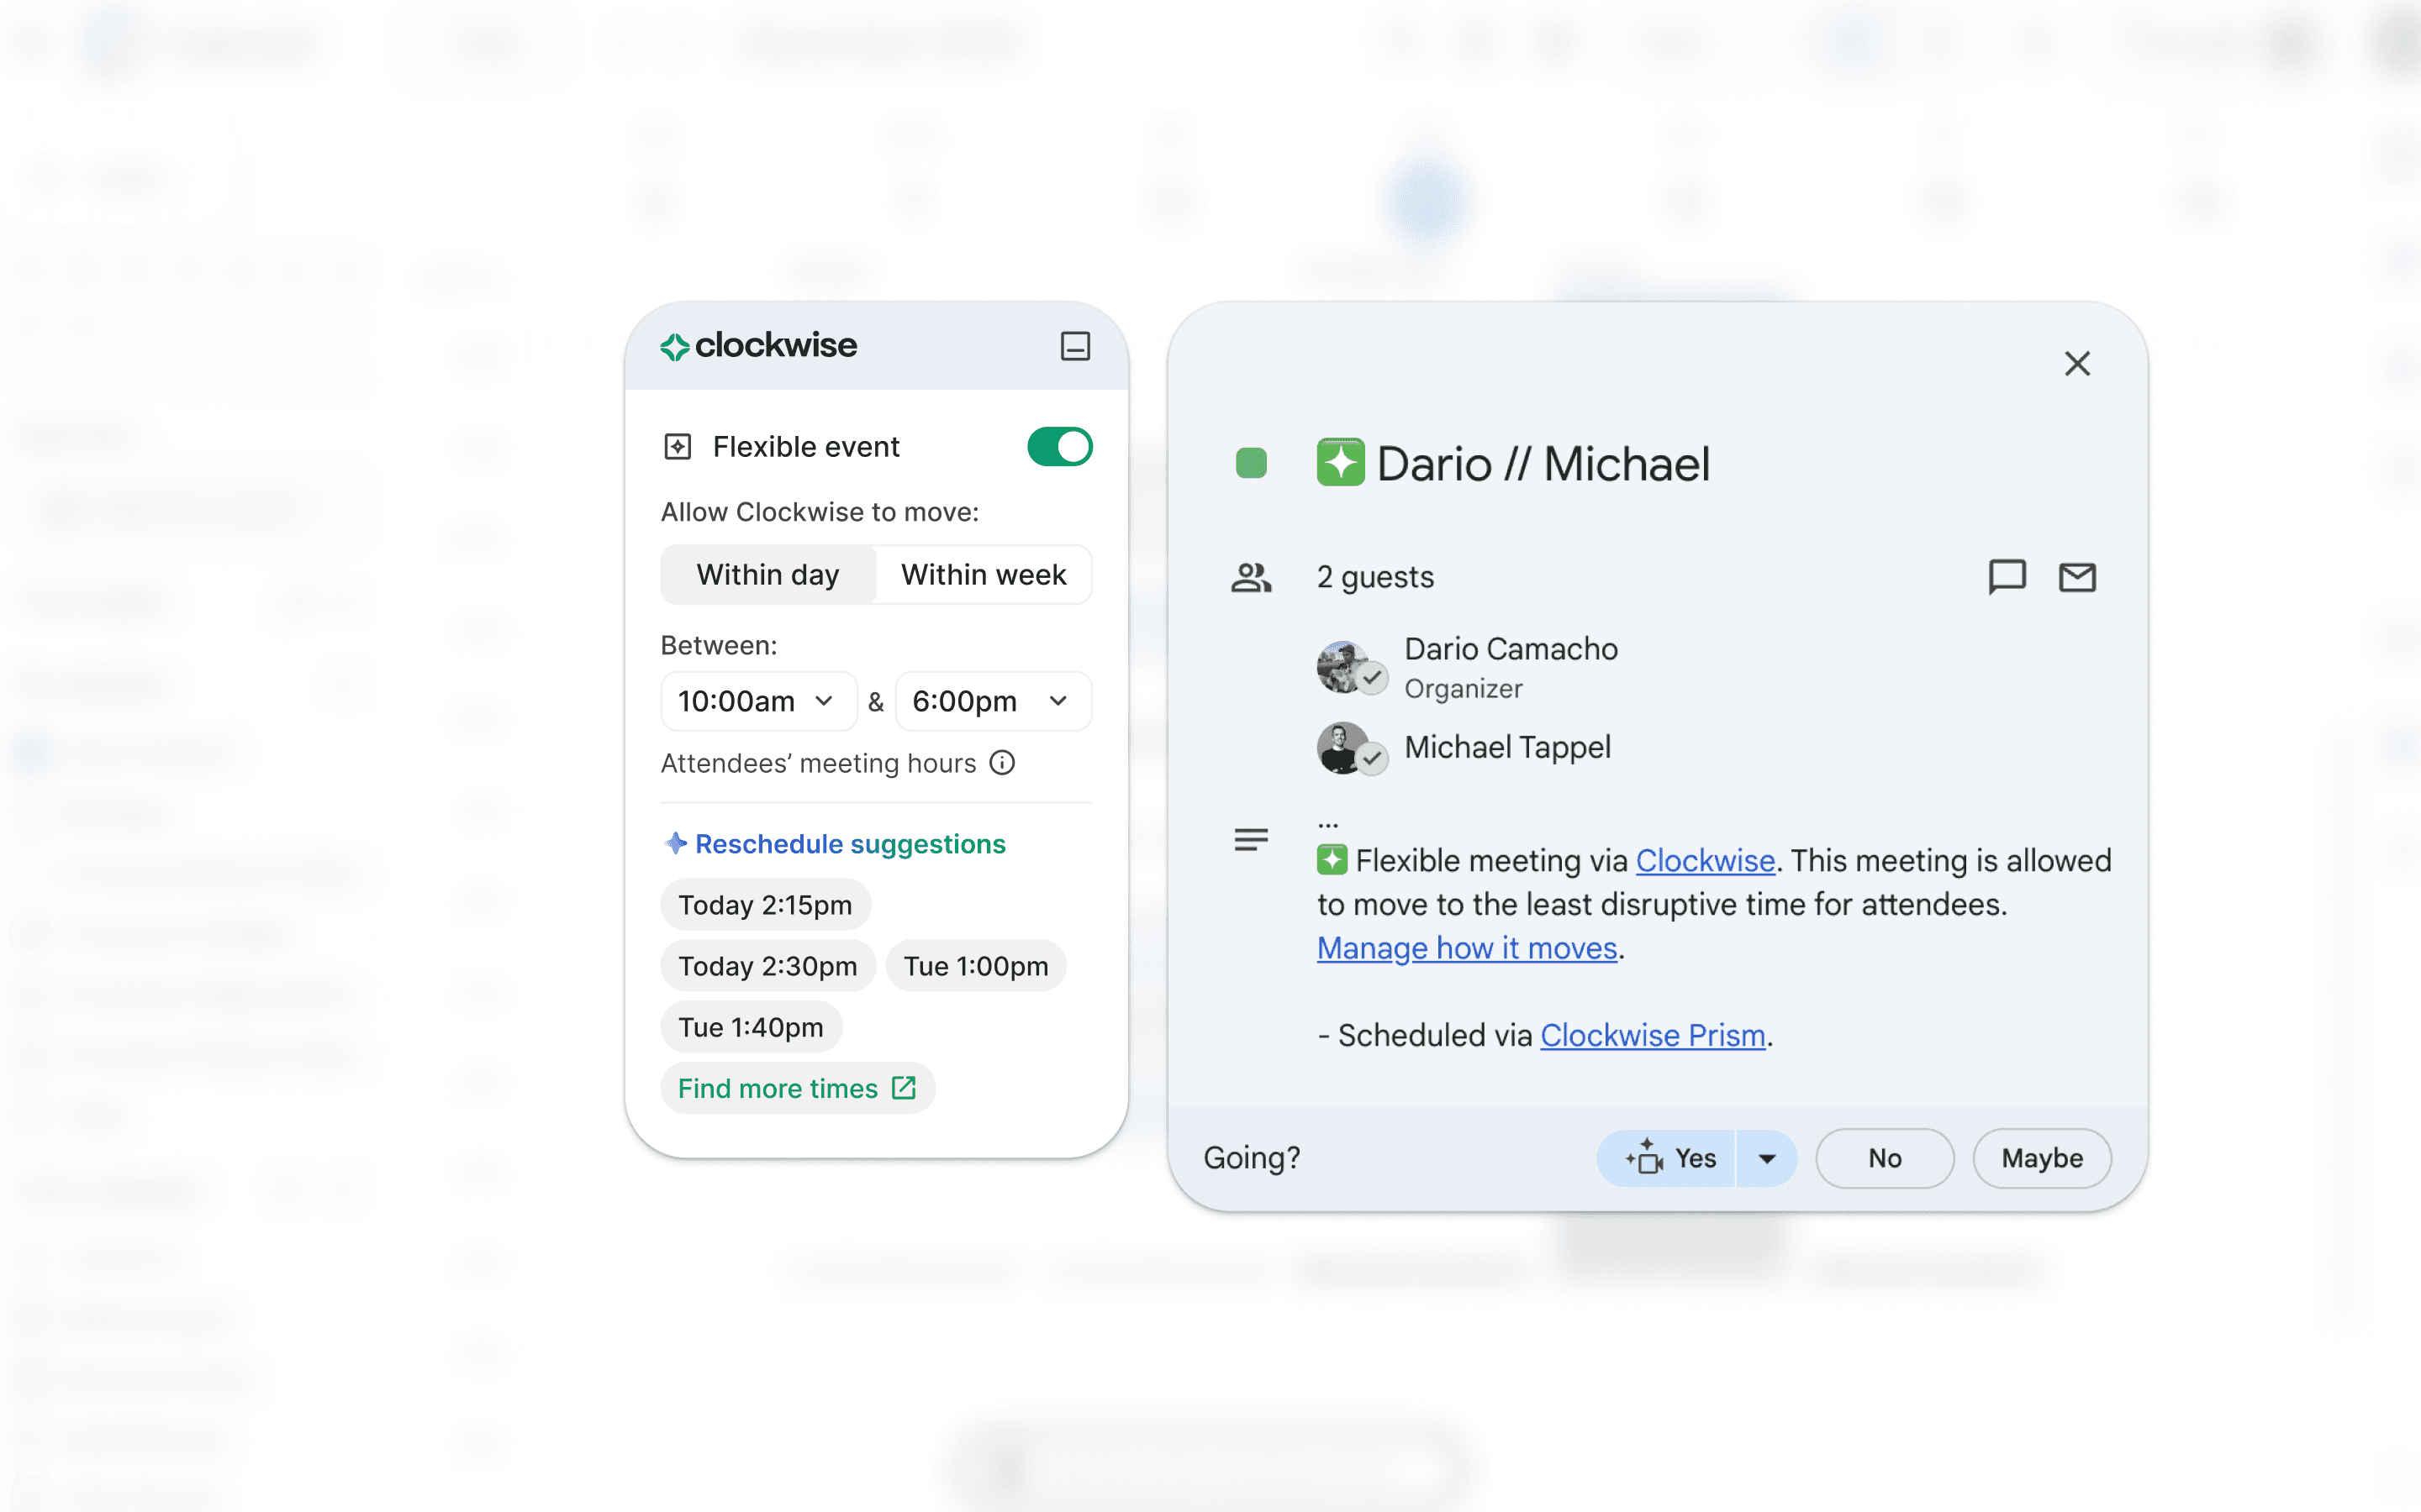Pick the Tue 1:00pm reschedule suggestion
The height and width of the screenshot is (1512, 2421).
(975, 966)
